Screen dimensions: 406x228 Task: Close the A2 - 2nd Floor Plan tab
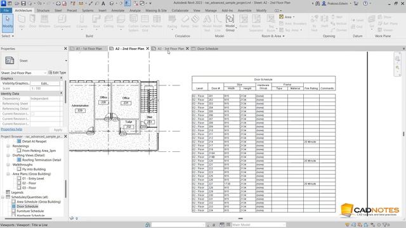coord(148,49)
